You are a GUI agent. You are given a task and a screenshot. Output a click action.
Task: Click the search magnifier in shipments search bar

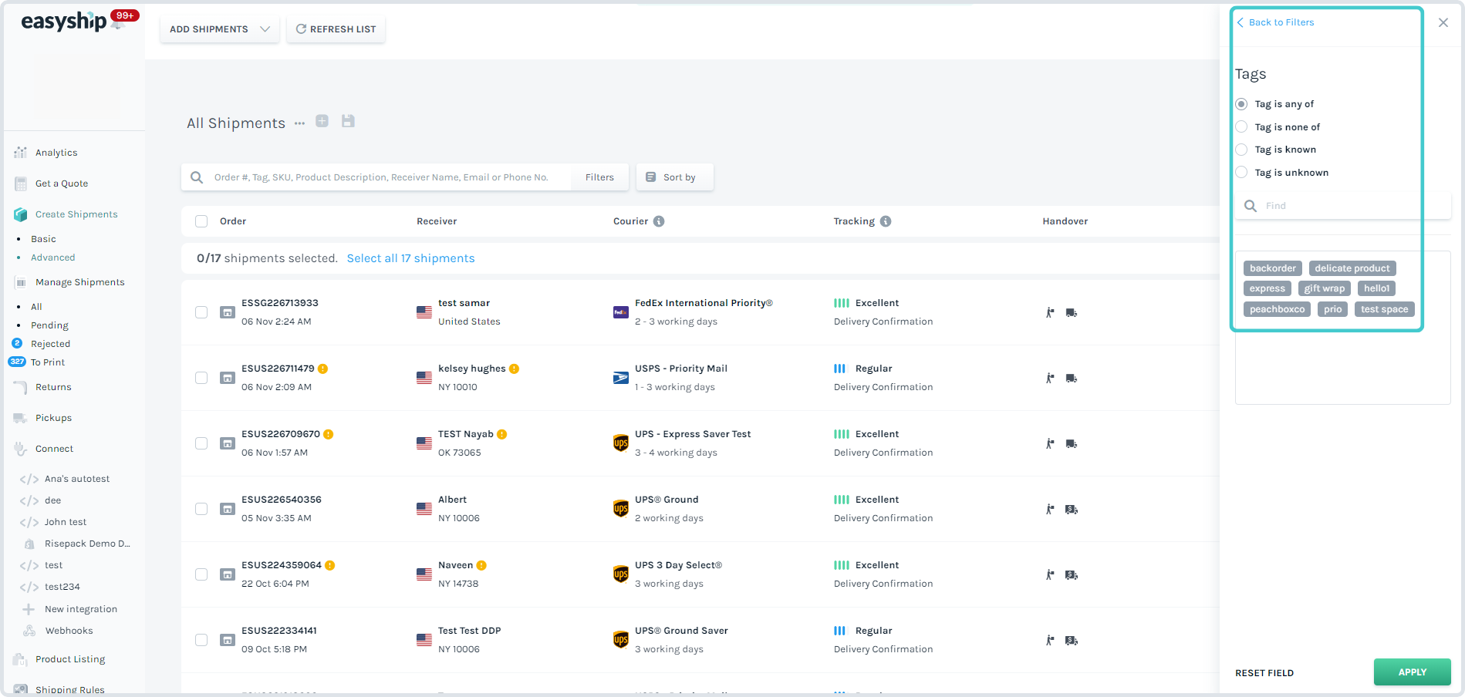click(197, 177)
